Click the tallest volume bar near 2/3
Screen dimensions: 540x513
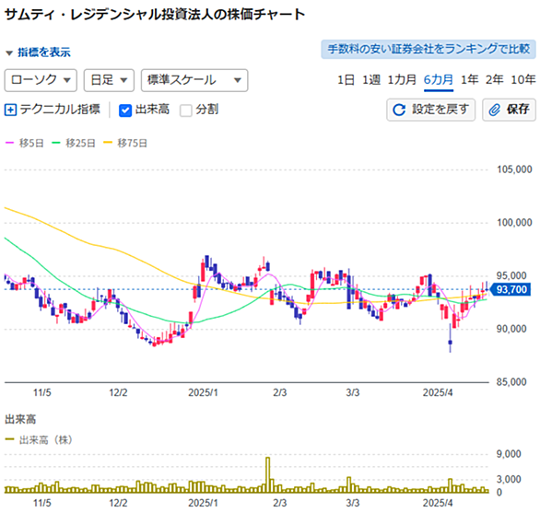point(267,475)
